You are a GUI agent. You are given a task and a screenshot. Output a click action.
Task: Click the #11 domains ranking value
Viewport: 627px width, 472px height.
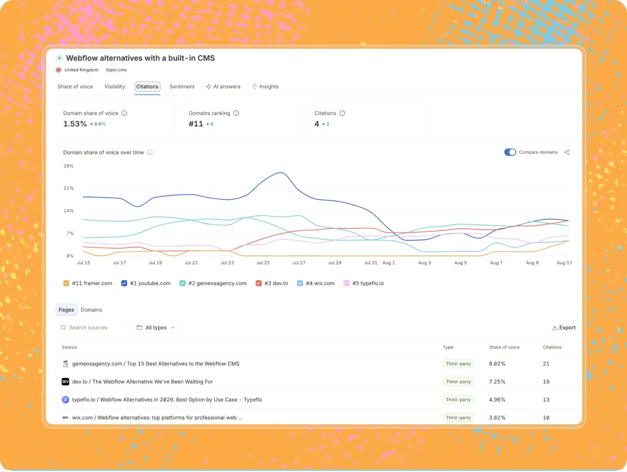[x=196, y=124]
